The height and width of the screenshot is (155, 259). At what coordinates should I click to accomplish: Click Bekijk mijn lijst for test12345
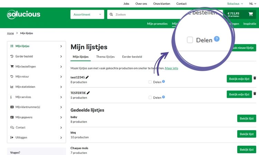click(x=239, y=79)
